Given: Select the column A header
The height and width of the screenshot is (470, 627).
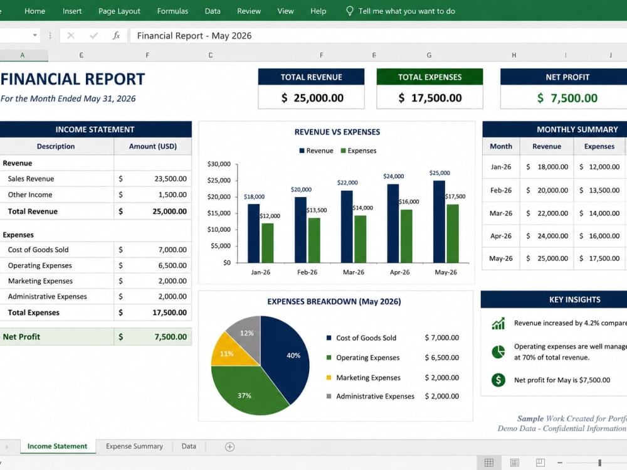Looking at the screenshot, I should point(23,55).
